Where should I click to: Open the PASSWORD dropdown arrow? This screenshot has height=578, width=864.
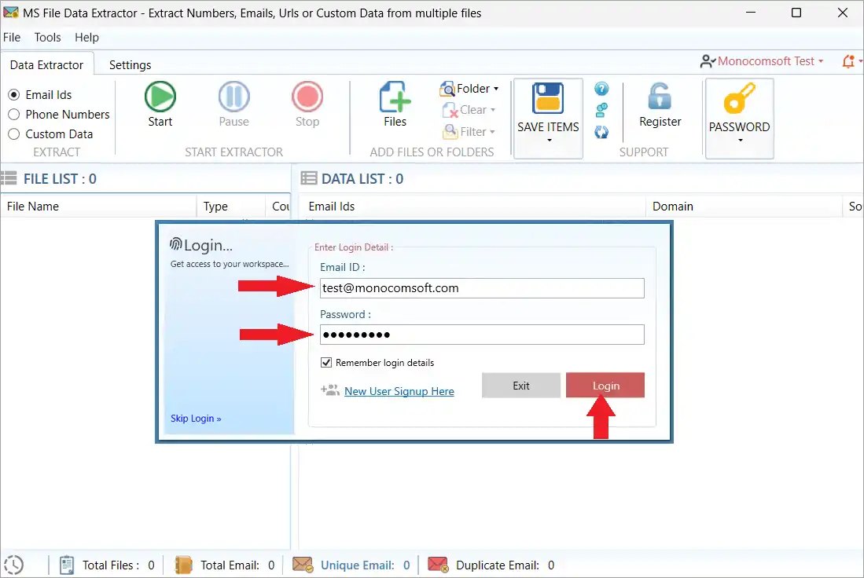[740, 141]
